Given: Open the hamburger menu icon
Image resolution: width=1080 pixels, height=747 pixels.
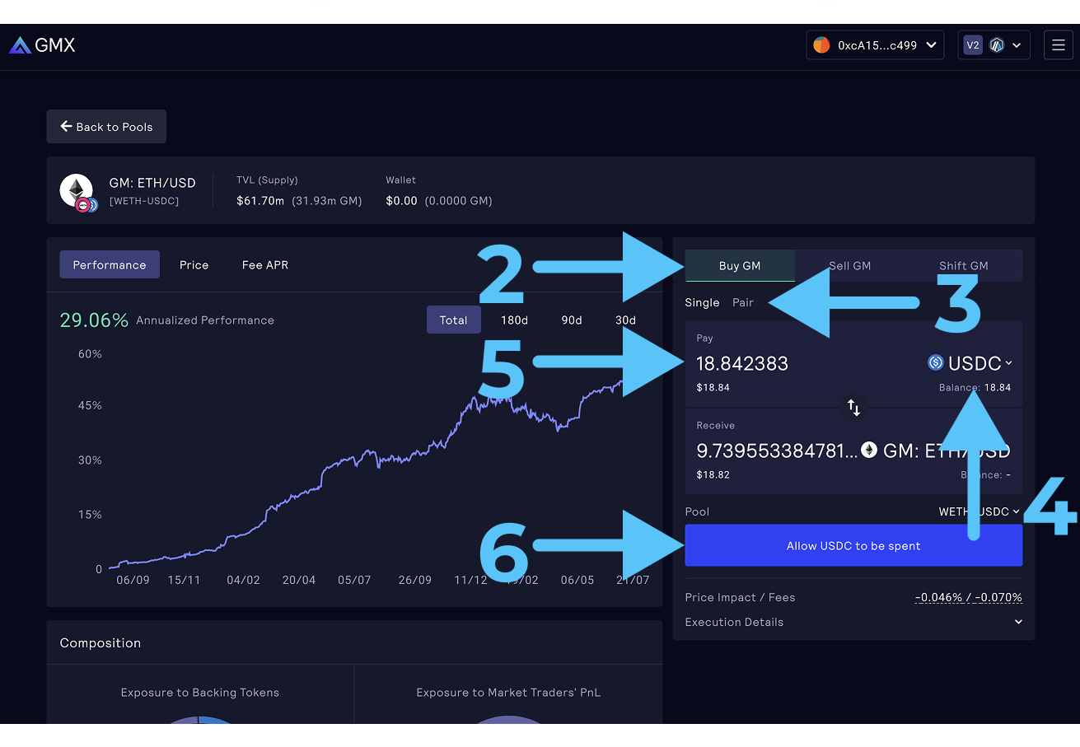Looking at the screenshot, I should [x=1059, y=45].
